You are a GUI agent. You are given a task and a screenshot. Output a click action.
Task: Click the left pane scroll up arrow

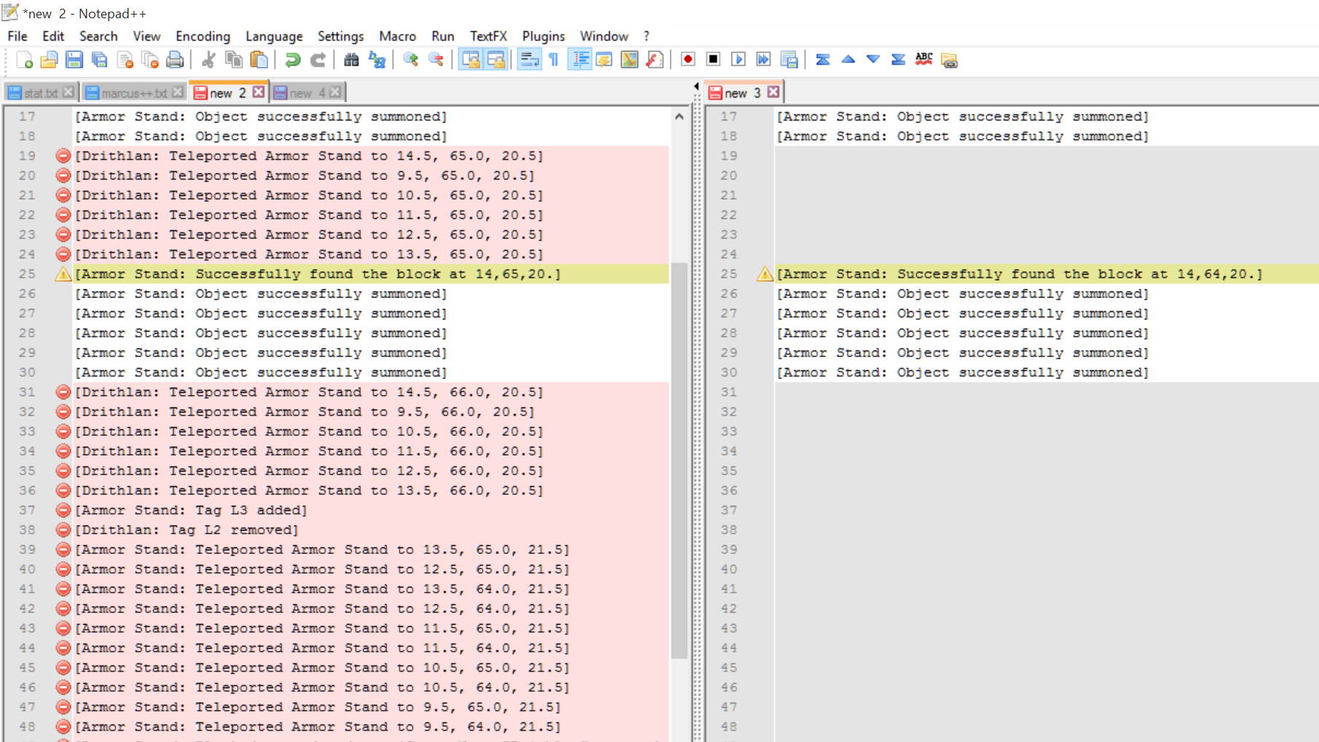click(x=679, y=117)
